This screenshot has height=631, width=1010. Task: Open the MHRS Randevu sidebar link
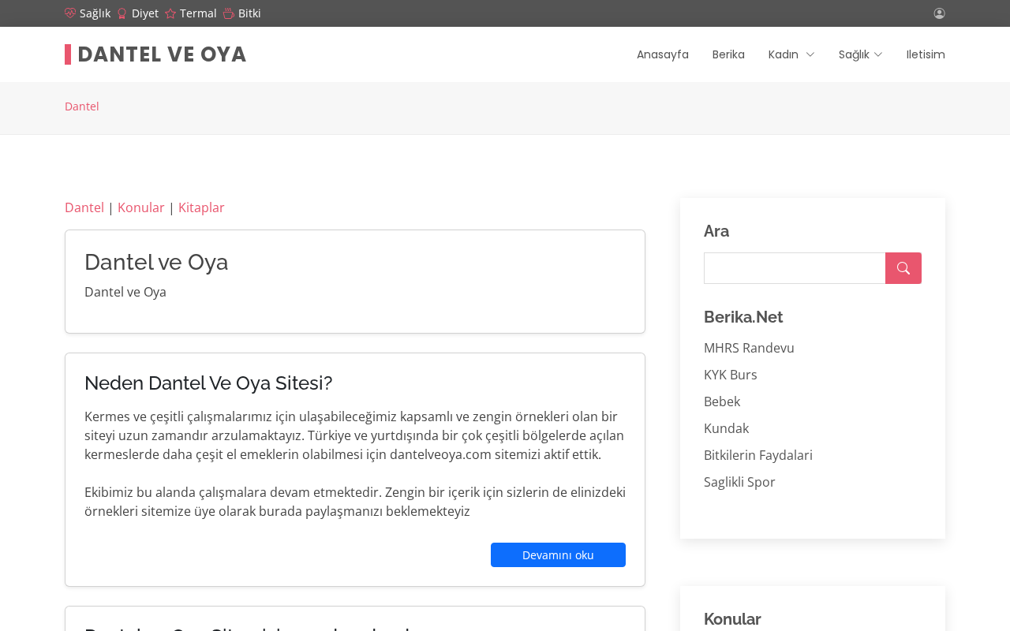click(x=749, y=348)
